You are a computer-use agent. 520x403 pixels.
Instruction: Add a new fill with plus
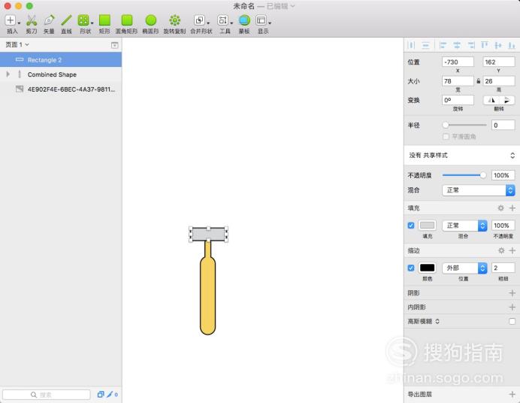512,208
